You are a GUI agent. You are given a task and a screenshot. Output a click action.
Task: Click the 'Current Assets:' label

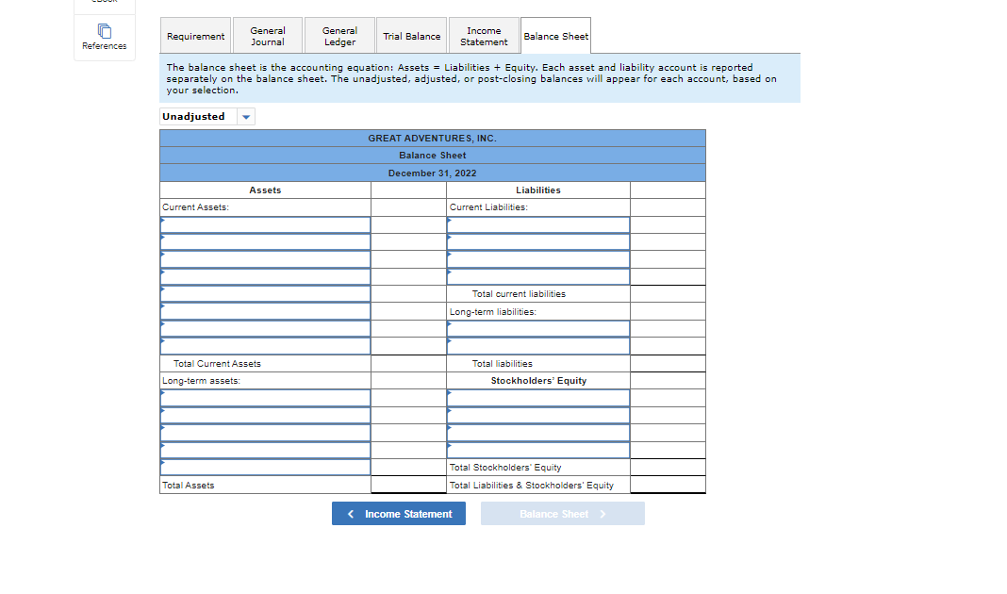[x=195, y=207]
